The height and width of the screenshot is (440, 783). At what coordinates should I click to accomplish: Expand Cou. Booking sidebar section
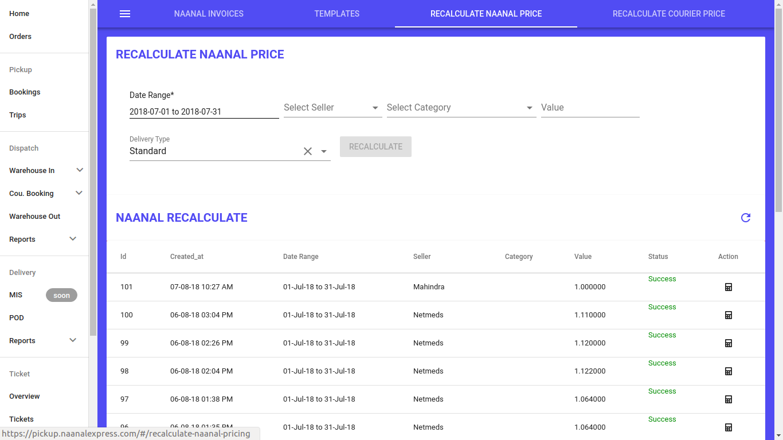tap(80, 193)
